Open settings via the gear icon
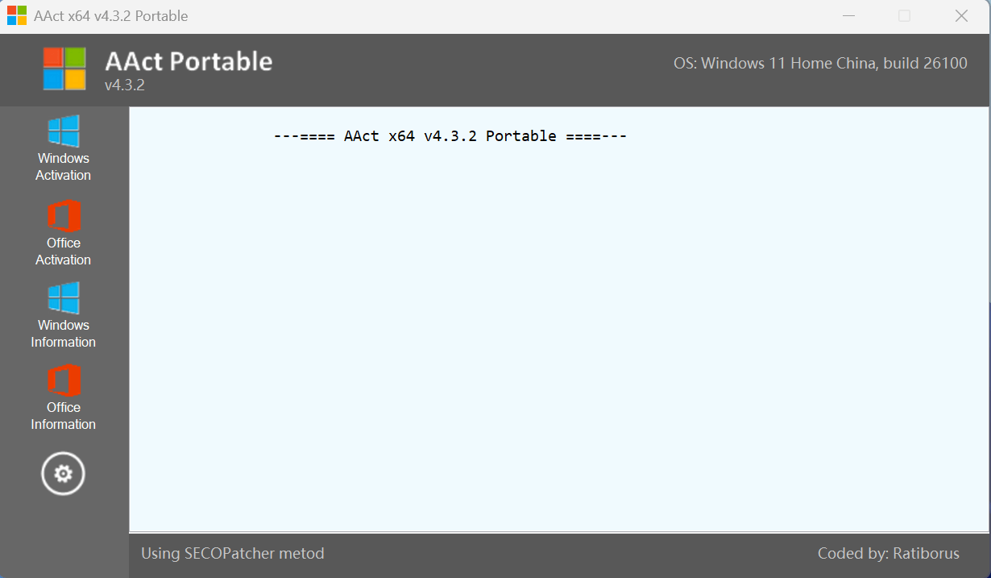 (63, 473)
